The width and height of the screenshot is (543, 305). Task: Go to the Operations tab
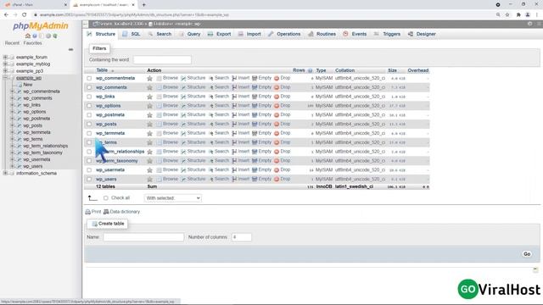(x=284, y=34)
